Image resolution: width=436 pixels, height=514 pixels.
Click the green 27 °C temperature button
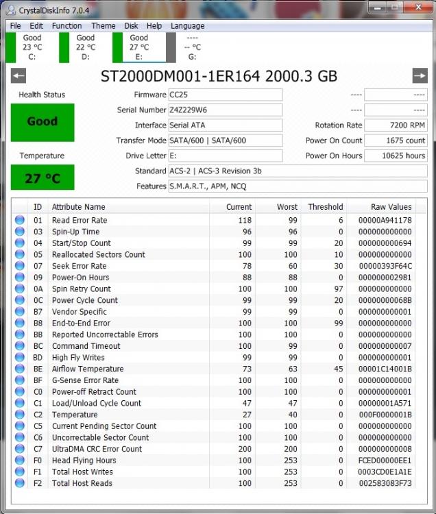click(x=43, y=178)
